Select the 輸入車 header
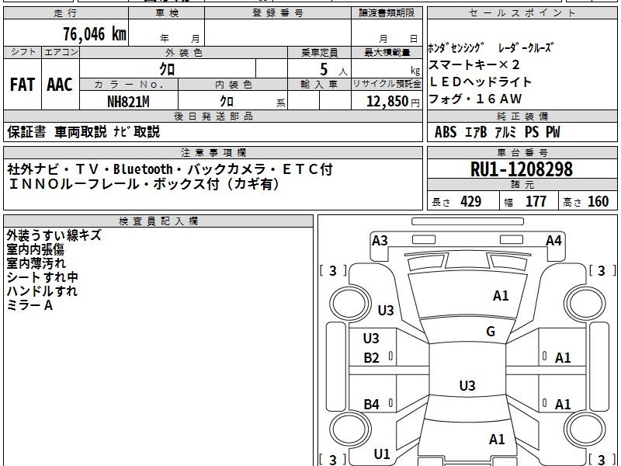This screenshot has width=621, height=466. tap(319, 85)
